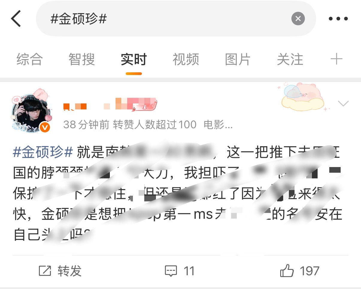
Task: Tap the back arrow icon
Action: tap(16, 19)
